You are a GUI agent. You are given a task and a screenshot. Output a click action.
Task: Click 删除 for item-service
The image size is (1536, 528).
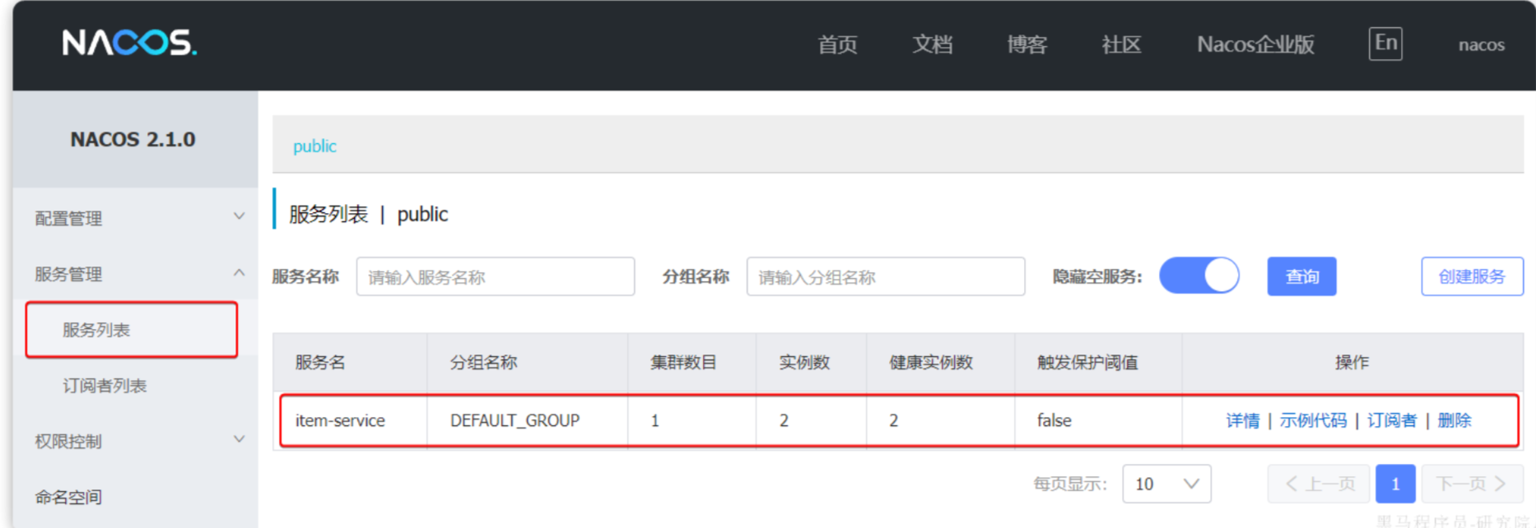pos(1455,420)
